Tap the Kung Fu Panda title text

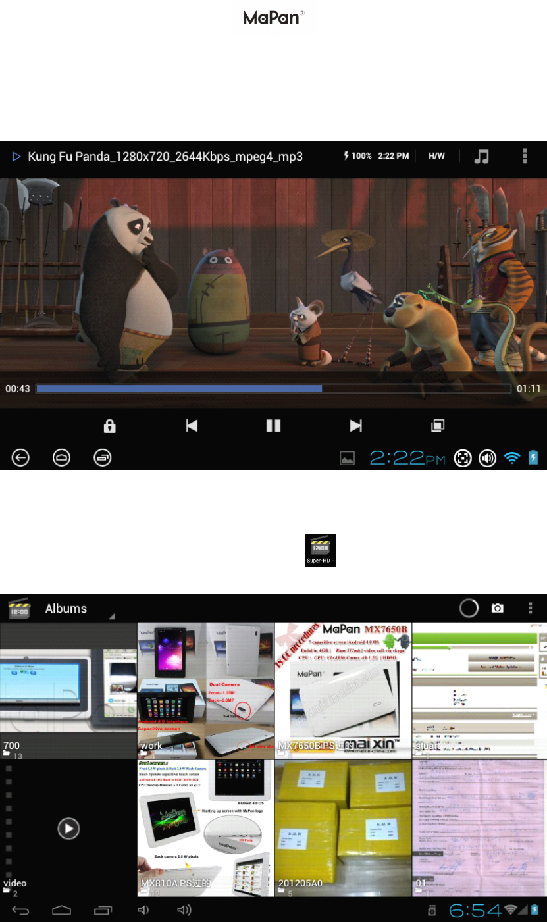pyautogui.click(x=165, y=157)
